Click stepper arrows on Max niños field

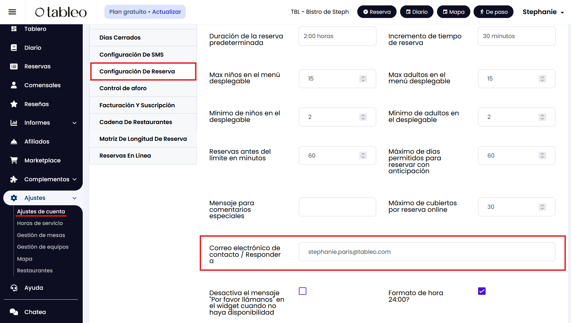363,79
